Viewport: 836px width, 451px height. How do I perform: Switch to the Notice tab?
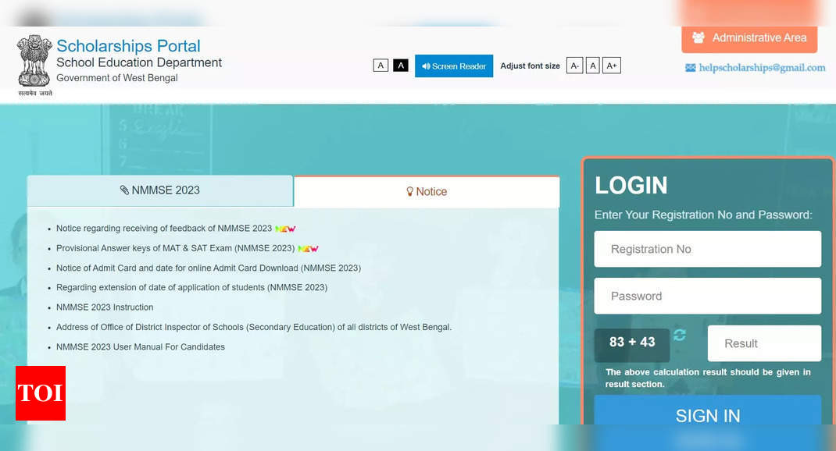[427, 192]
